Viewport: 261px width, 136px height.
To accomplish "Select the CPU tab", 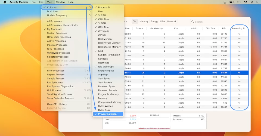I will 135,21.
